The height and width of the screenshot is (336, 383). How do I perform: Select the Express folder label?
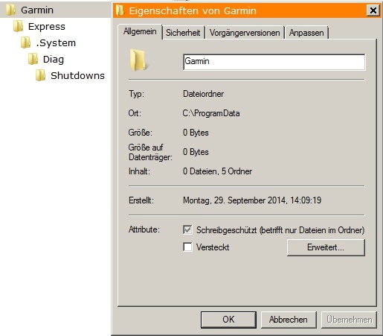[x=47, y=26]
